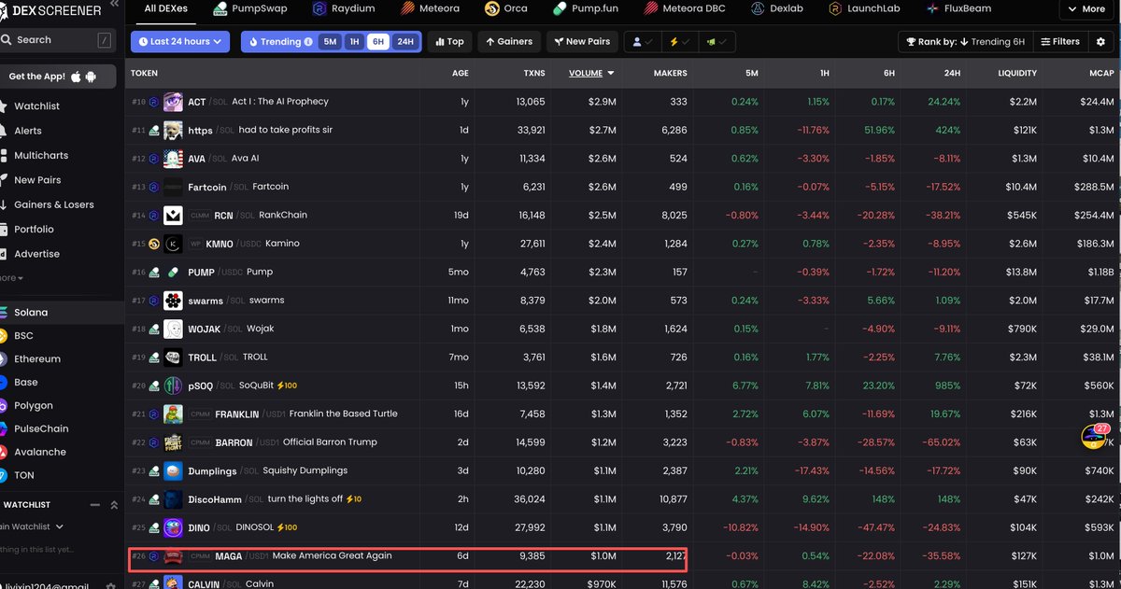This screenshot has width=1121, height=589.
Task: Select the 1H trending interval
Action: tap(354, 42)
